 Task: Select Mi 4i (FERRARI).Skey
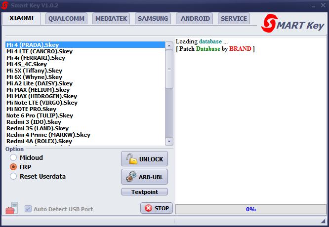pos(85,58)
